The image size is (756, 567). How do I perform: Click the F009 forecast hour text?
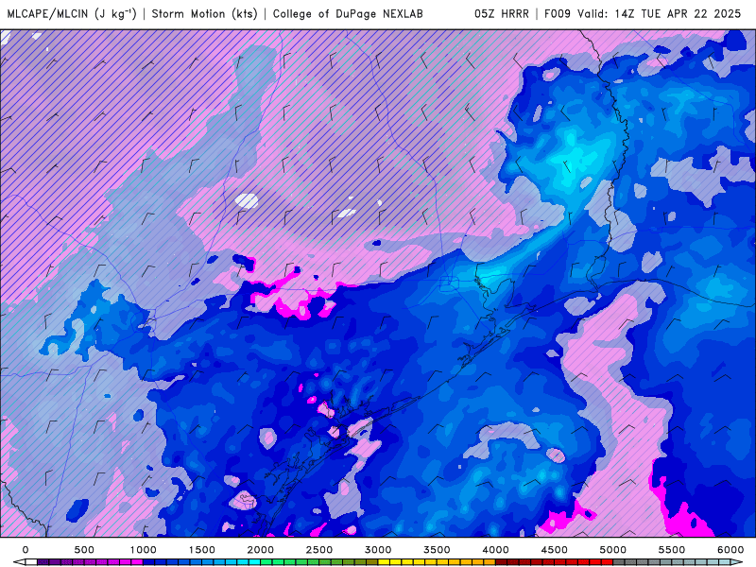click(x=558, y=13)
